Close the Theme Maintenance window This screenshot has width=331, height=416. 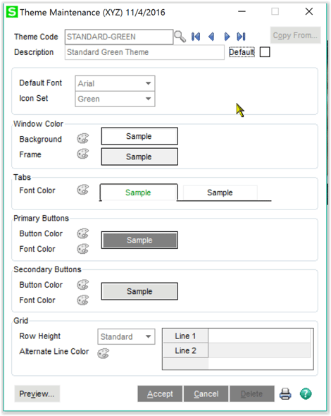tap(309, 11)
